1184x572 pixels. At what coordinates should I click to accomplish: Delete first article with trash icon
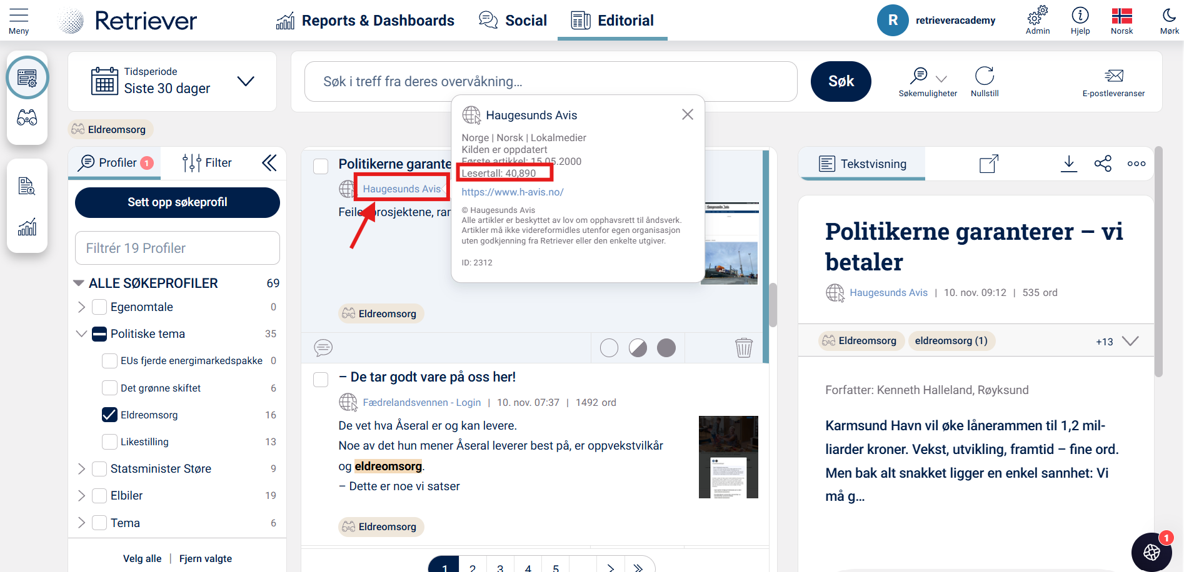(744, 348)
